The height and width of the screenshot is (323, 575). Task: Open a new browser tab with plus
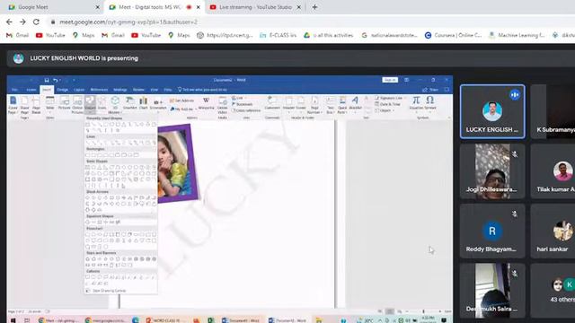[x=314, y=7]
